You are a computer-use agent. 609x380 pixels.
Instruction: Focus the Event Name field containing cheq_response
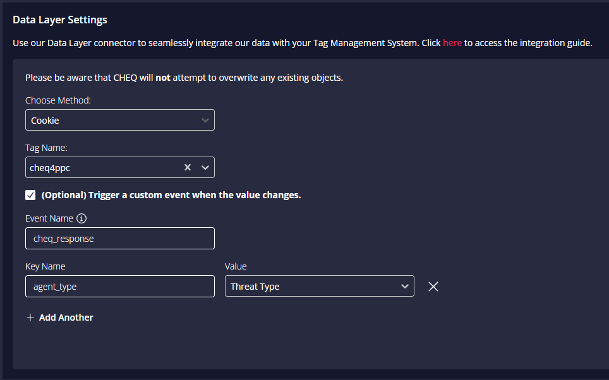pyautogui.click(x=119, y=239)
